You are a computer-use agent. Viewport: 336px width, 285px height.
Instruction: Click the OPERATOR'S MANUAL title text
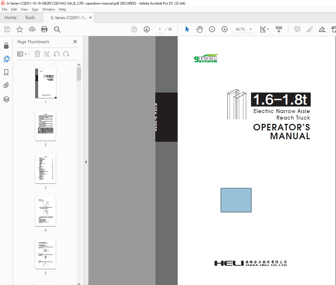[282, 132]
